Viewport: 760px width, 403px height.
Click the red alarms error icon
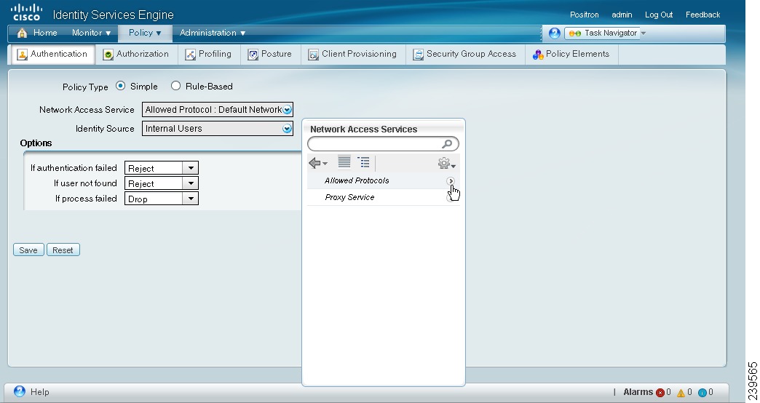660,392
